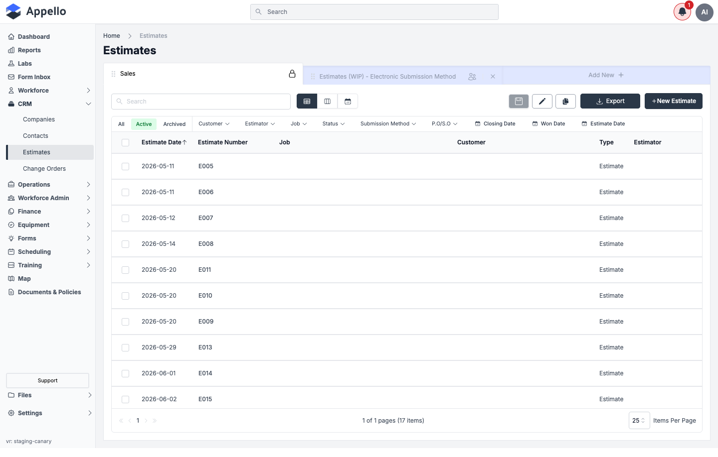Image resolution: width=718 pixels, height=457 pixels.
Task: Open Map in sidebar
Action: tap(24, 279)
